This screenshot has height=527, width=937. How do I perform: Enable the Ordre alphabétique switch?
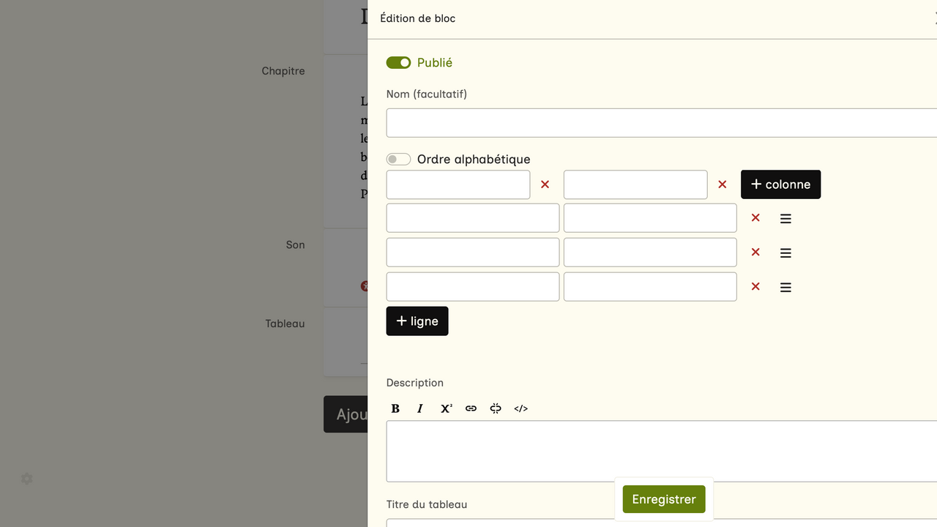tap(398, 160)
